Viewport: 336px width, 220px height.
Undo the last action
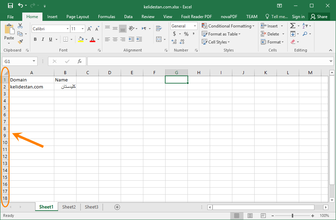pos(21,5)
